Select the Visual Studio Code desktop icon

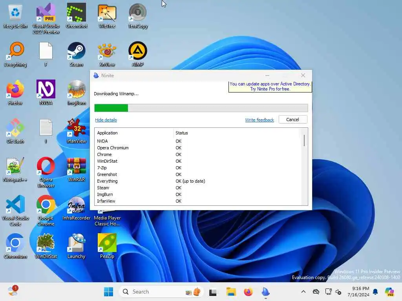[x=15, y=210]
